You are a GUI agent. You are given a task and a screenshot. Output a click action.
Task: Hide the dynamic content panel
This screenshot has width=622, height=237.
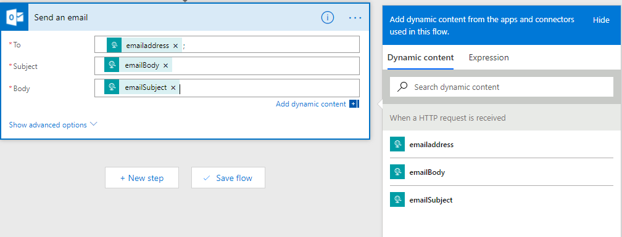601,20
